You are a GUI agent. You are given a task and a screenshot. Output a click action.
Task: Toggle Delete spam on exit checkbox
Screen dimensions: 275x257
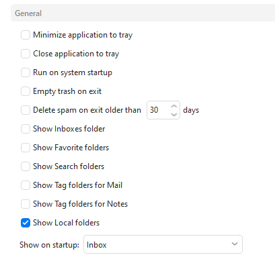[26, 110]
